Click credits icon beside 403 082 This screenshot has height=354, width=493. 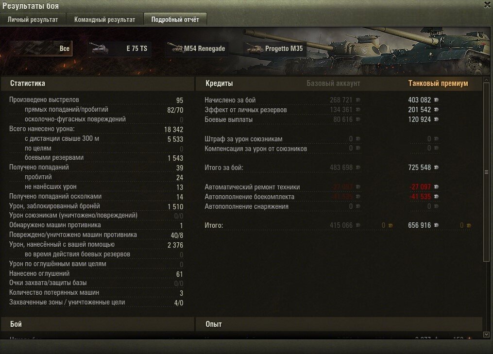click(x=436, y=100)
